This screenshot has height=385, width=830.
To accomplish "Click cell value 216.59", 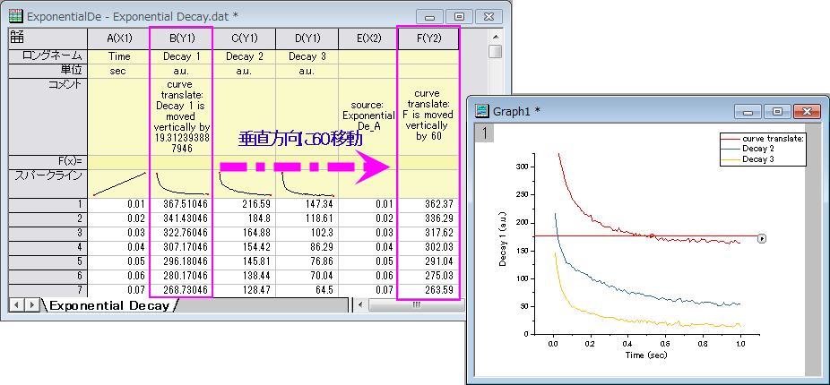I will click(244, 205).
